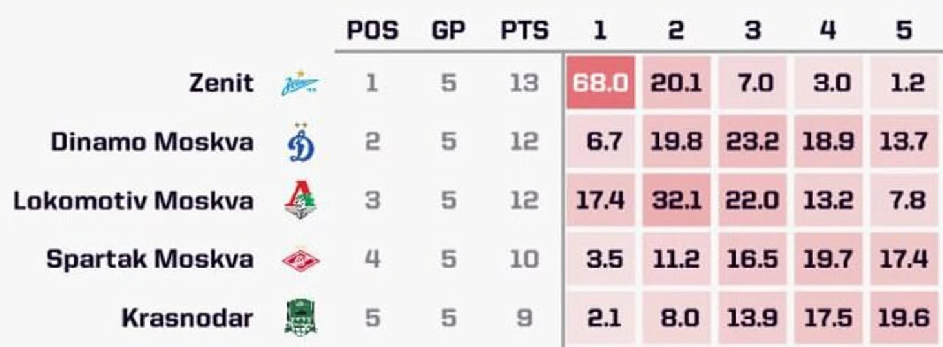Select the position 1 column header
Image resolution: width=943 pixels, height=347 pixels.
(x=600, y=30)
